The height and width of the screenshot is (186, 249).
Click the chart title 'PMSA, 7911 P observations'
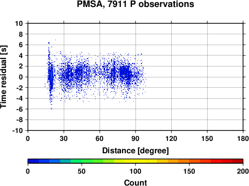135,4
